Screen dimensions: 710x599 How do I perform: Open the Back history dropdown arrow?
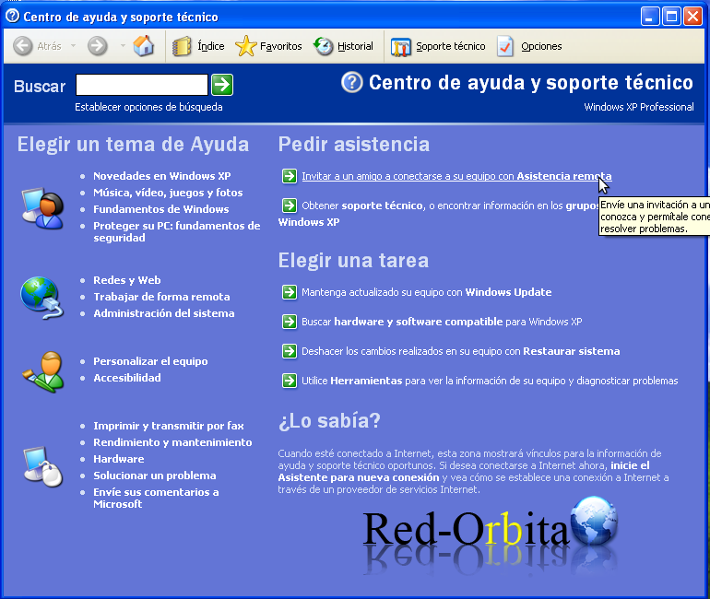coord(74,46)
